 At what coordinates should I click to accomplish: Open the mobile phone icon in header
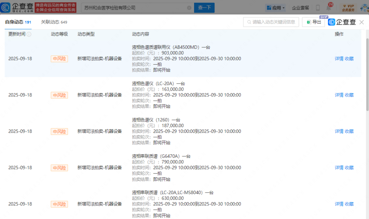318,8
